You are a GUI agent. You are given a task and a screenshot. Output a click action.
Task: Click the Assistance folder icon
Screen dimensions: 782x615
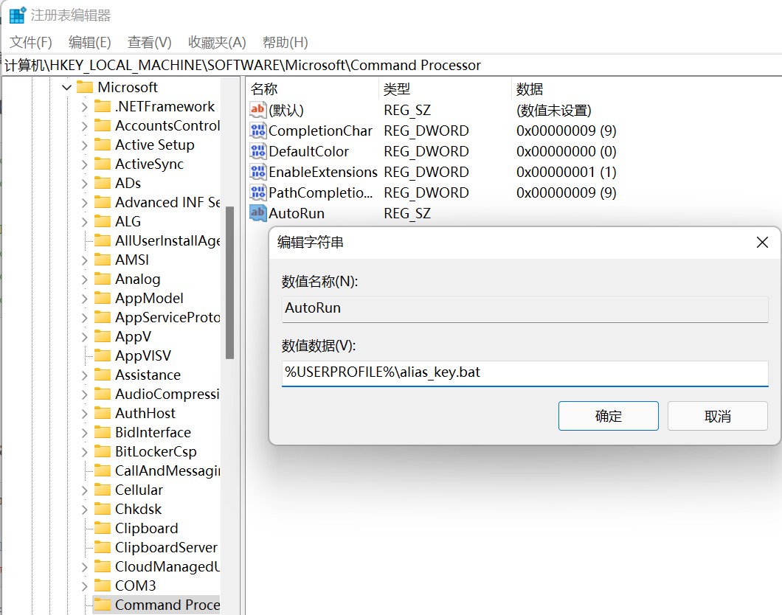103,375
